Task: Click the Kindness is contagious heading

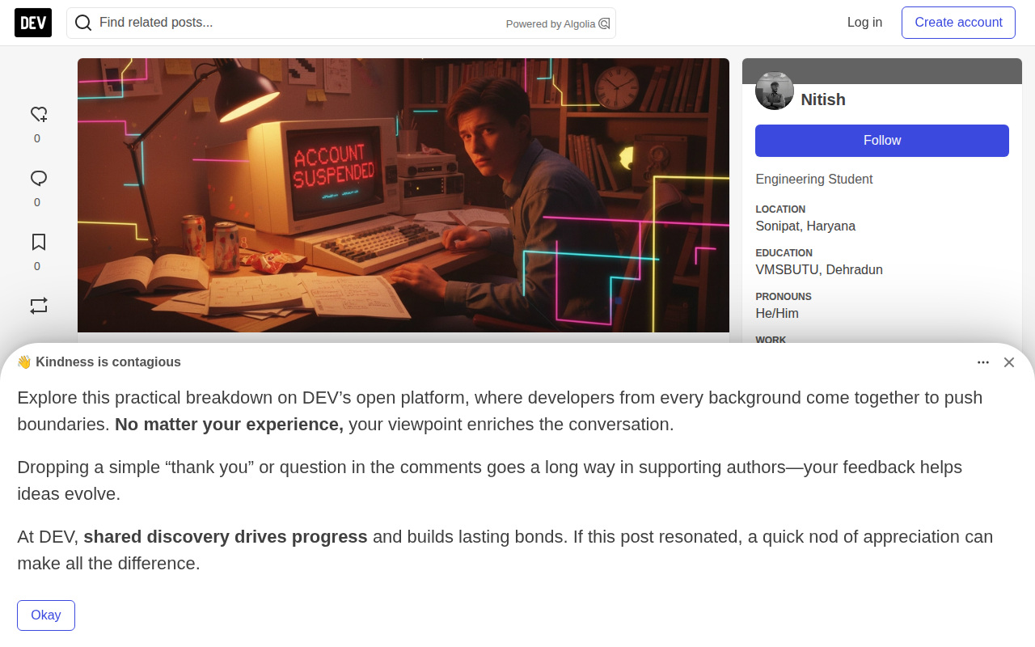Action: 108,362
